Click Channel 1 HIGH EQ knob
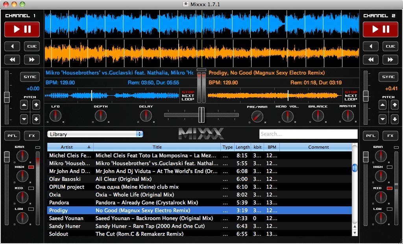 coord(22,176)
